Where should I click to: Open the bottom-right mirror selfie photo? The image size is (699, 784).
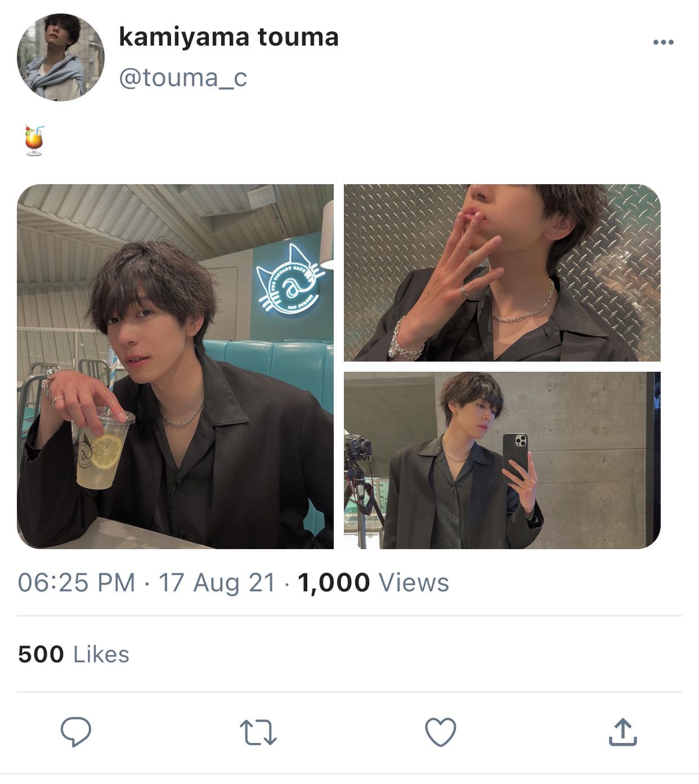(x=502, y=460)
